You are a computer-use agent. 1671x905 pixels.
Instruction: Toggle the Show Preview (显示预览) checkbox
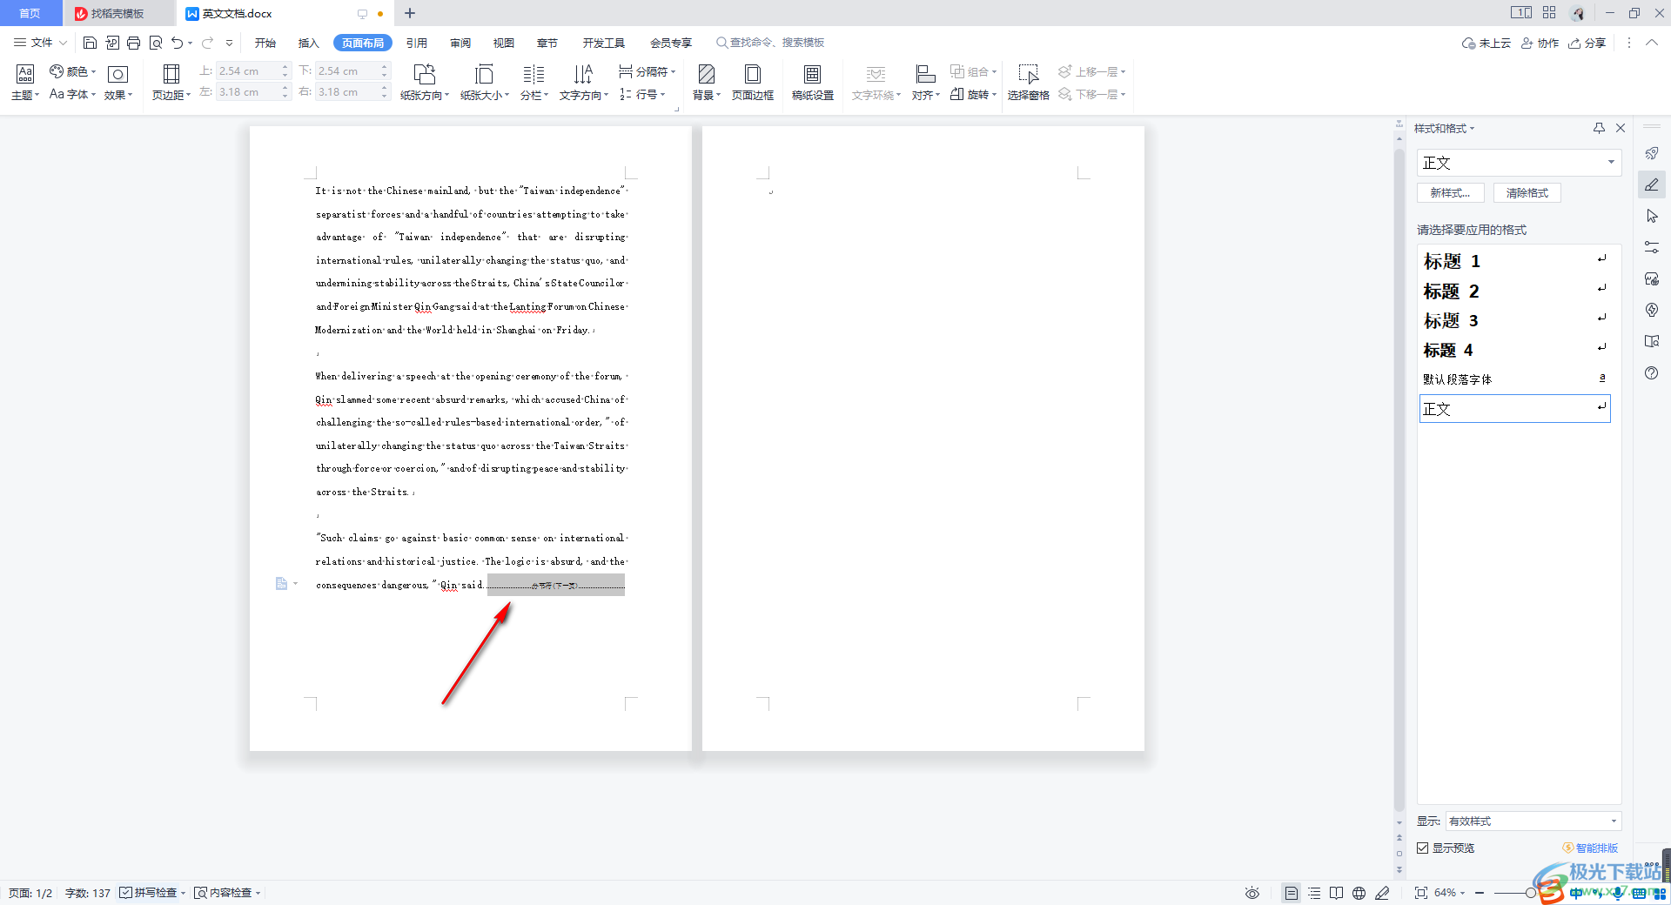(1423, 848)
